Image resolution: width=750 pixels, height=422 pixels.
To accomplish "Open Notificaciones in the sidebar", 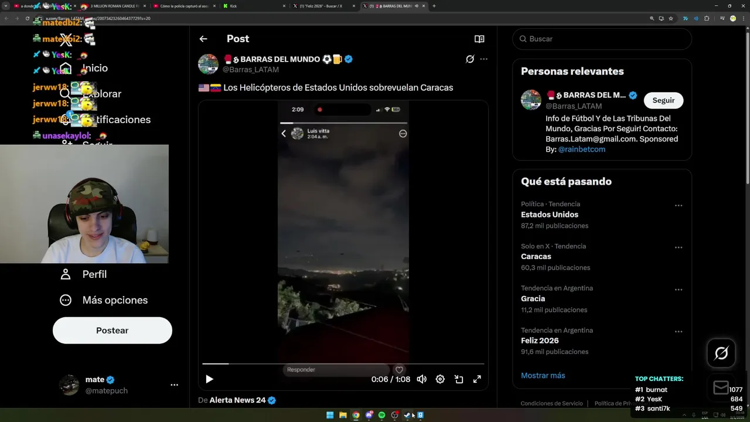I will (x=104, y=120).
